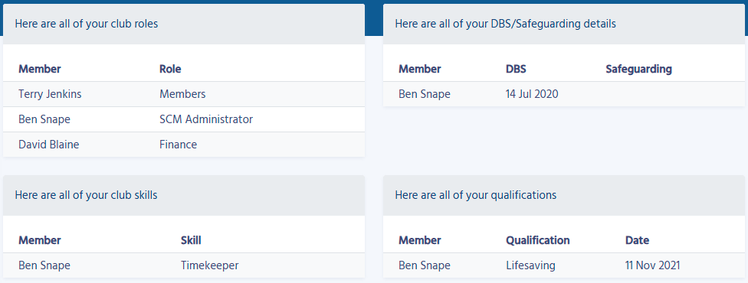This screenshot has width=748, height=283.
Task: Select the David Blaine row
Action: pyautogui.click(x=184, y=145)
